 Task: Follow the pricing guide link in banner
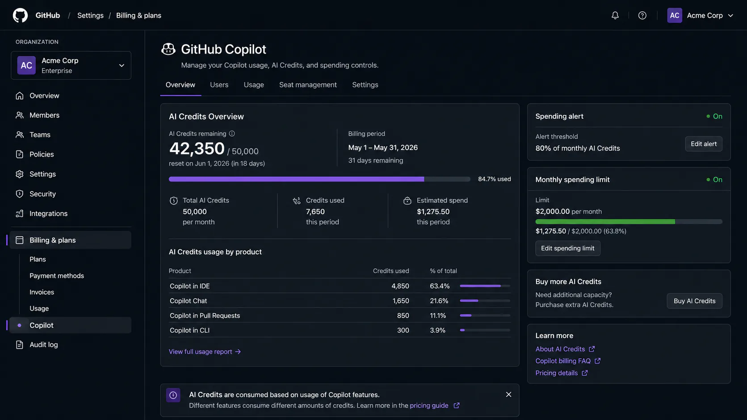tap(429, 405)
